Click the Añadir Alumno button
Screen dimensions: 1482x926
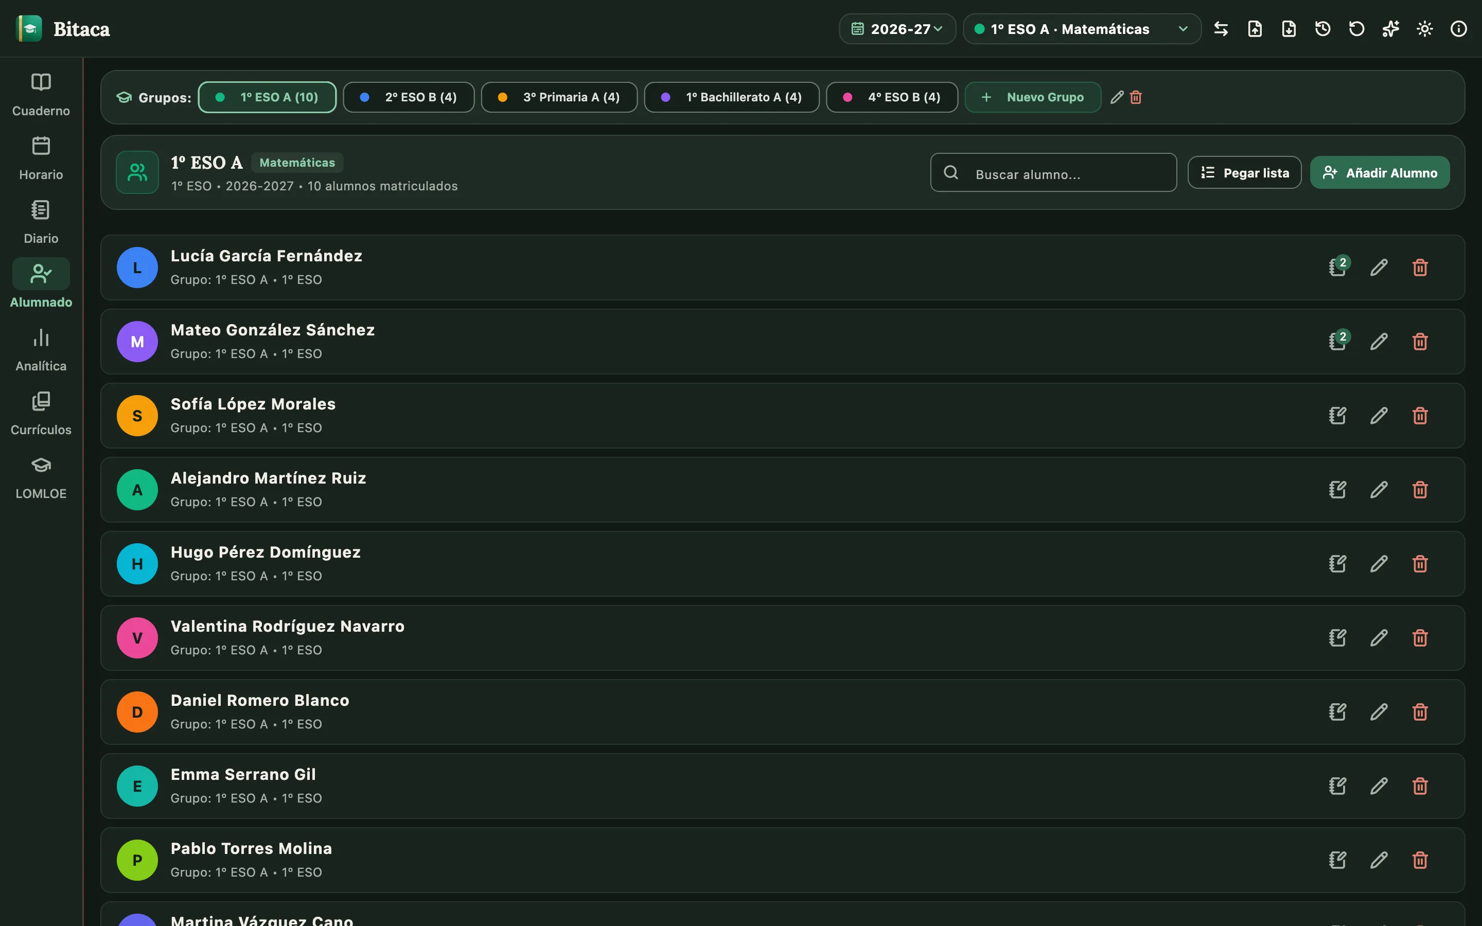(x=1380, y=173)
